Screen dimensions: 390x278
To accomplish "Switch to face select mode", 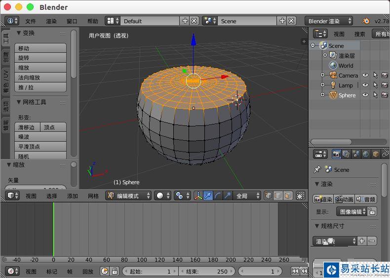I will click(288, 196).
